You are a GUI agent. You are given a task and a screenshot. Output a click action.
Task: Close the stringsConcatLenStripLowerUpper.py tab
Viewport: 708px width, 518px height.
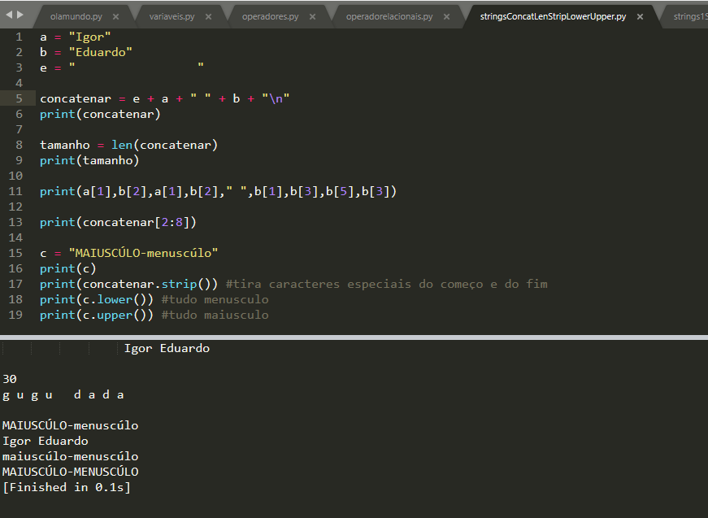click(x=638, y=15)
